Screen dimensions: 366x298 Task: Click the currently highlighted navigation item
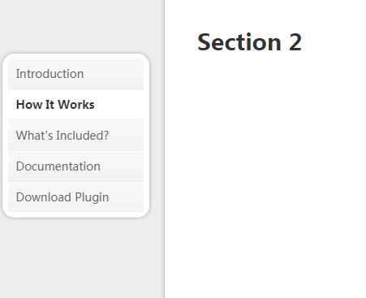(x=75, y=105)
